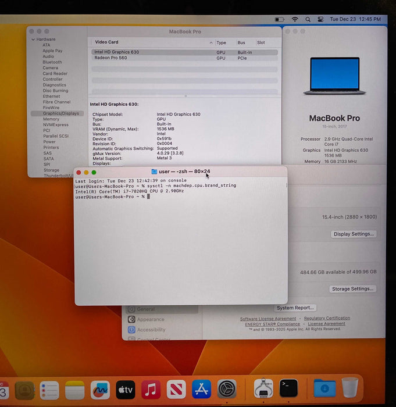
Task: Select the Radeon Pro 560 row
Action: point(184,58)
